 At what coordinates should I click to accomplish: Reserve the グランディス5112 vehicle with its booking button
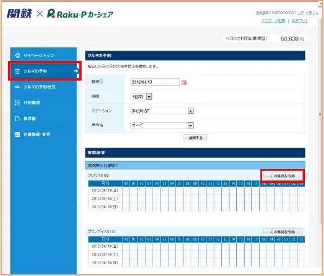coord(282,232)
